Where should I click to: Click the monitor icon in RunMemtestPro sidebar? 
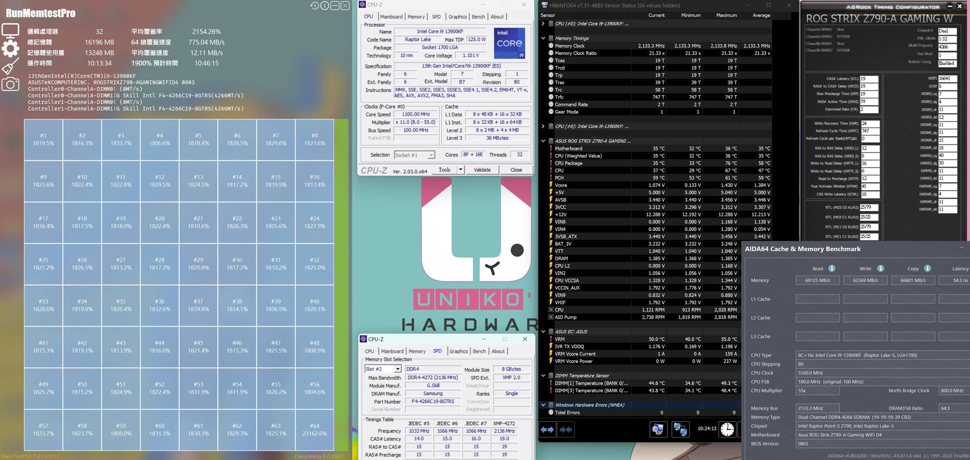click(10, 30)
